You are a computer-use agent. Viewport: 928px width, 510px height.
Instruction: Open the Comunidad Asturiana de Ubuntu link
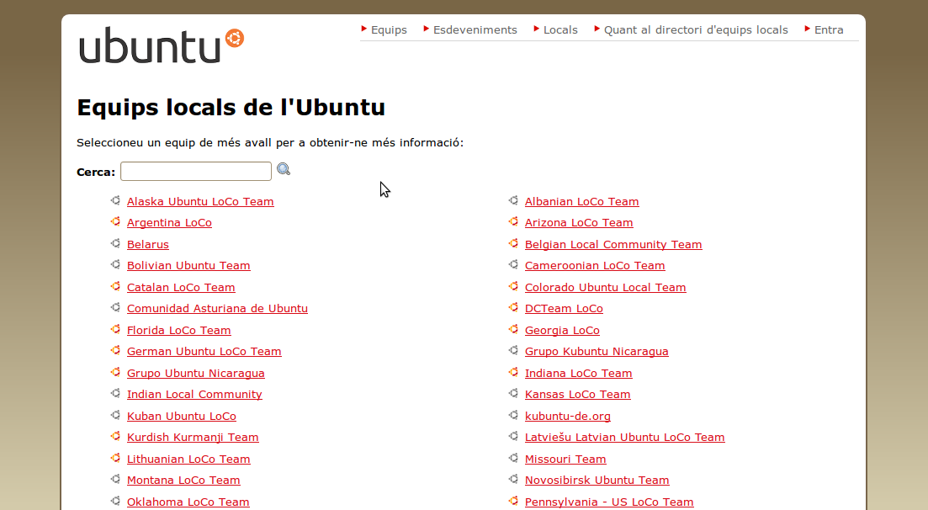coord(217,309)
